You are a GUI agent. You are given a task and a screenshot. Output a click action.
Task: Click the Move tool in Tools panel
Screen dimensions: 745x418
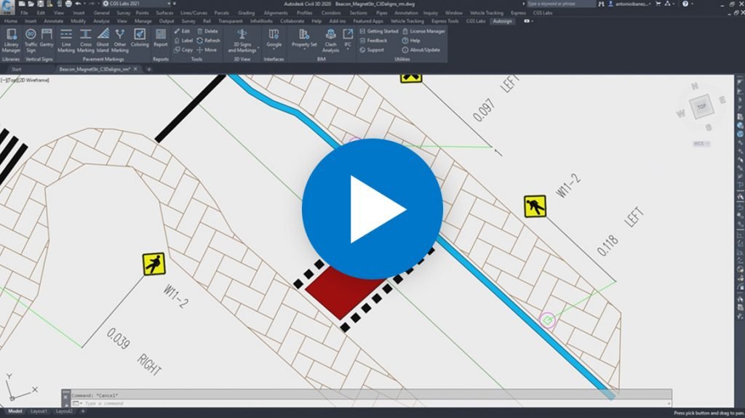(207, 50)
